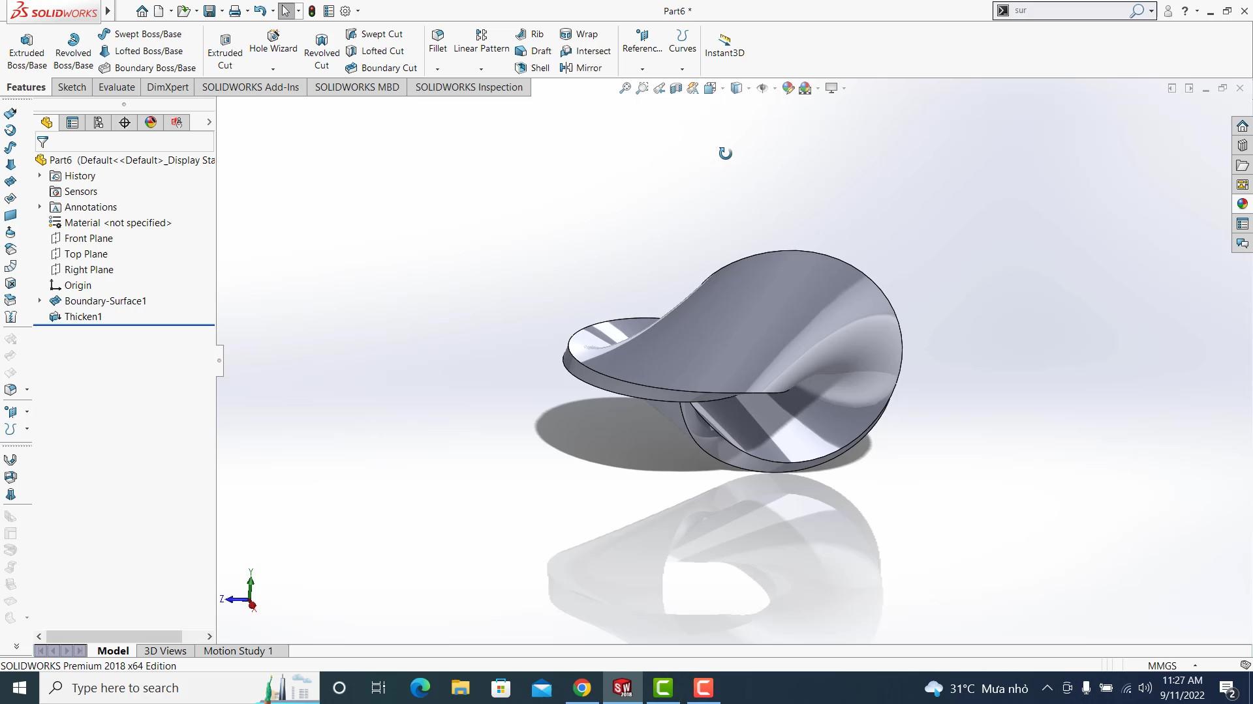This screenshot has width=1253, height=704.
Task: Expand the Boundary-Surface1 tree node
Action: pos(39,301)
